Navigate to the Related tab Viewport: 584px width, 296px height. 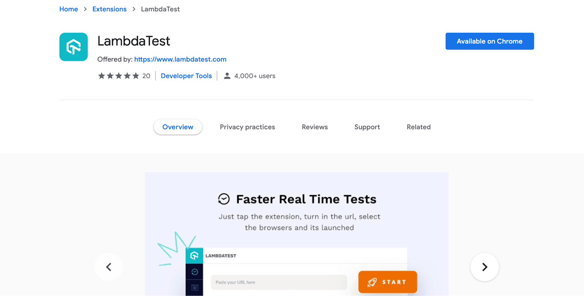pos(418,127)
